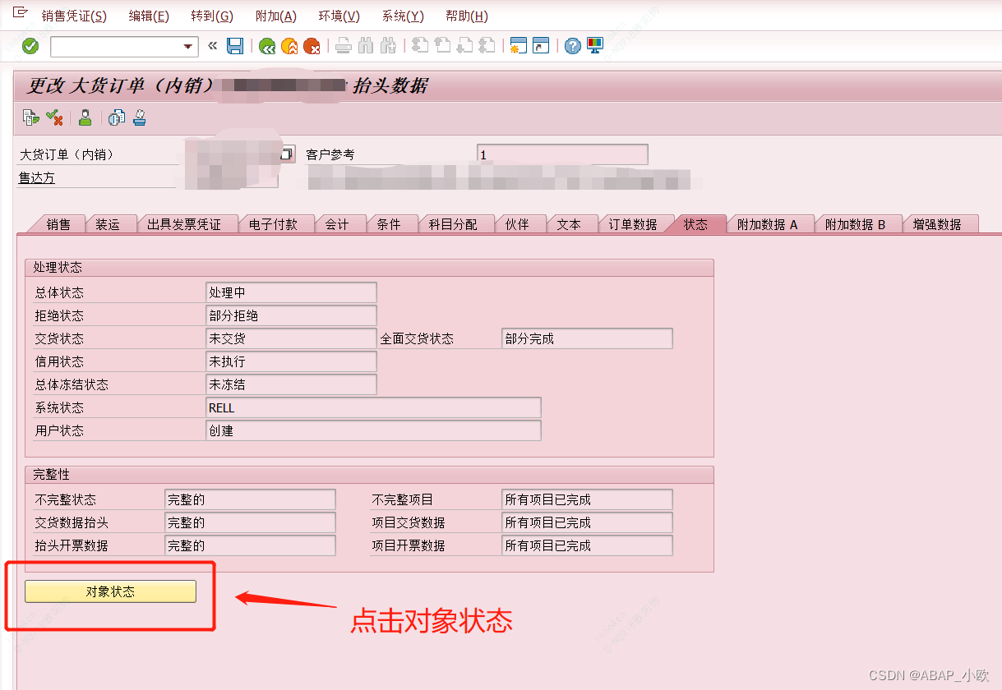
Task: Click the header output preview stamp icon
Action: [139, 117]
